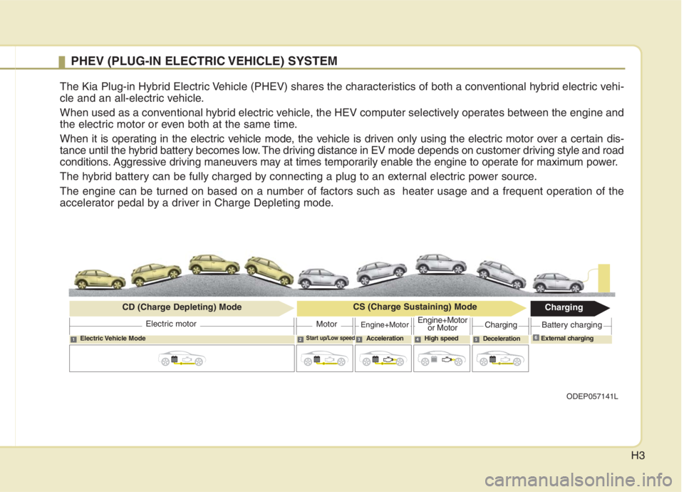Viewport: 684px width, 492px height.
Task: Open the High speed powertrain diagram
Action: coord(442,359)
